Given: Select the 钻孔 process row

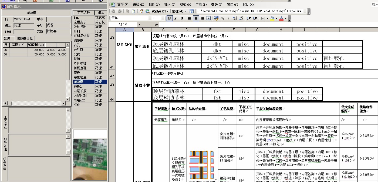Looking at the screenshot, I should 90,45.
